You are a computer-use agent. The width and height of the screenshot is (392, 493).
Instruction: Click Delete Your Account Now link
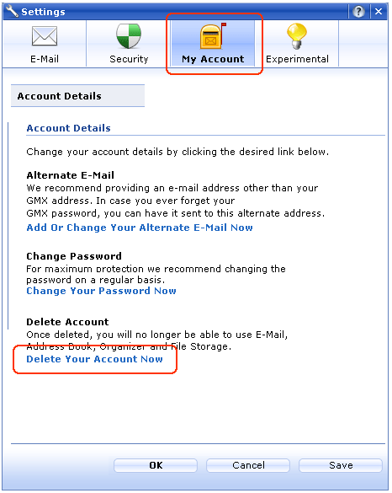tap(94, 359)
